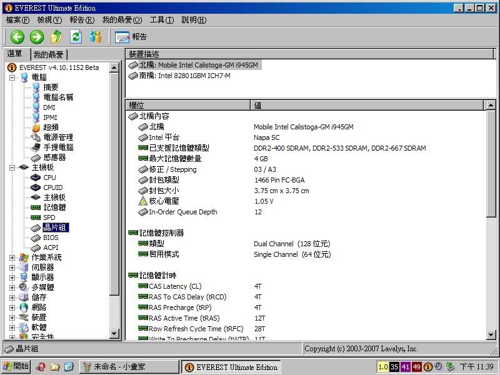Viewport: 500px width, 375px height.
Task: Click the tray temperature indicator 41
Action: (405, 367)
